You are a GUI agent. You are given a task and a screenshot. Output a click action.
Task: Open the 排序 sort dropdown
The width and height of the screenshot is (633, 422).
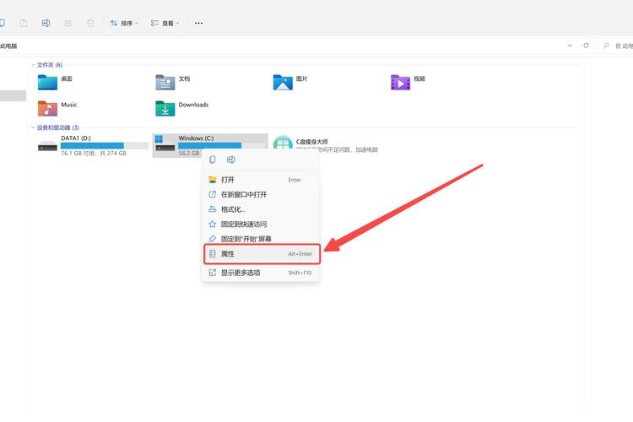tap(124, 23)
